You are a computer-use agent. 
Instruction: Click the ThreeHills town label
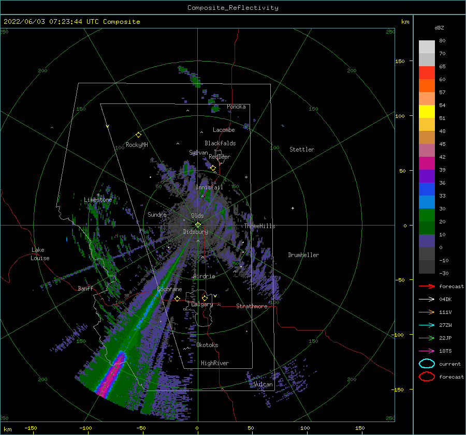[x=260, y=226]
